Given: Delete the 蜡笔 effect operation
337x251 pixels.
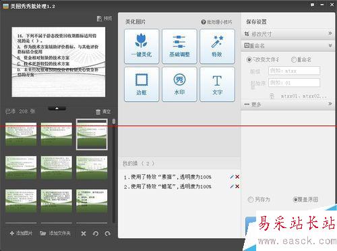Looking at the screenshot, I should click(x=237, y=186).
